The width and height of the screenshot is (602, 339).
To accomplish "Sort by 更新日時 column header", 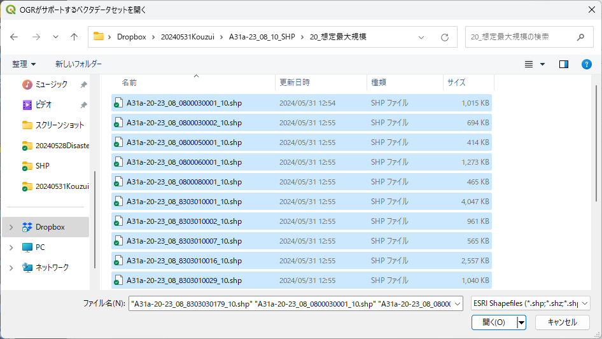I will 295,83.
